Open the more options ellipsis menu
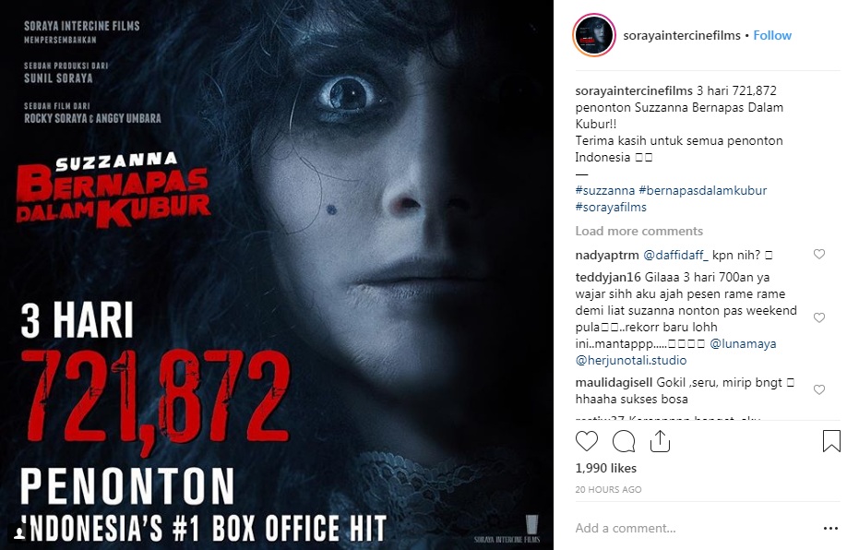Image resolution: width=847 pixels, height=550 pixels. pos(830,529)
